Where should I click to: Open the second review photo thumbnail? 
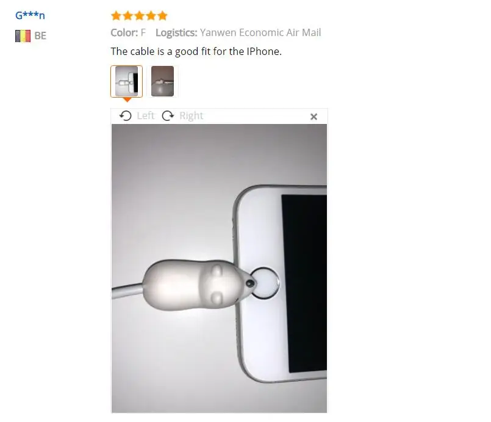click(x=162, y=81)
